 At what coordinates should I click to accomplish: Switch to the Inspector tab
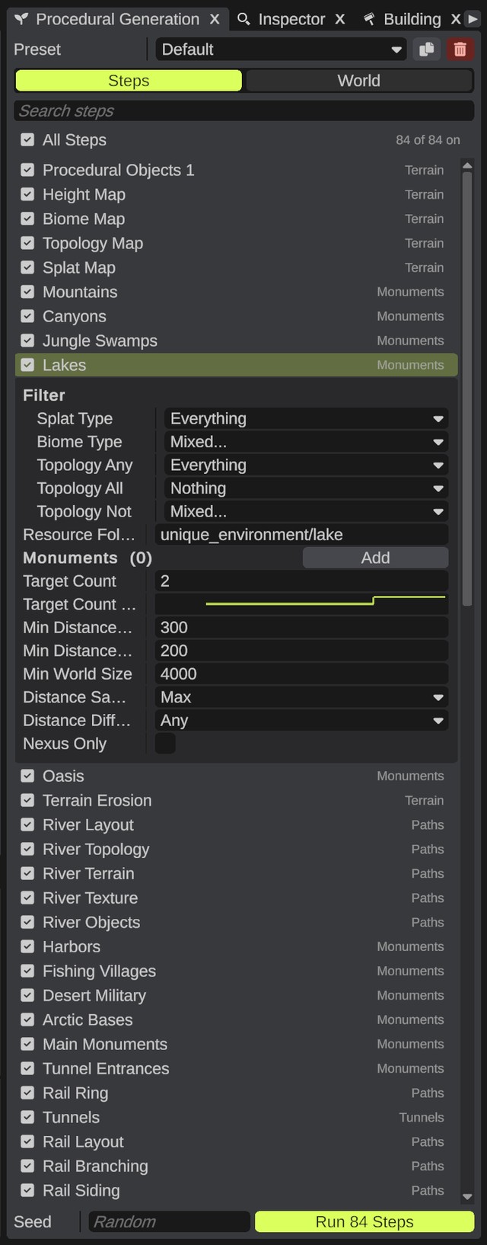pyautogui.click(x=291, y=19)
